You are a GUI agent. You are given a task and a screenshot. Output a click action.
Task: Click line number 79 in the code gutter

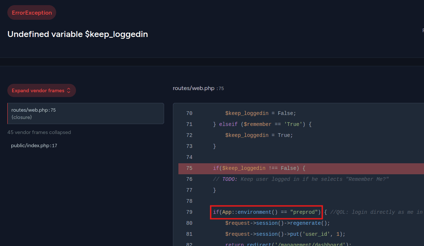189,212
